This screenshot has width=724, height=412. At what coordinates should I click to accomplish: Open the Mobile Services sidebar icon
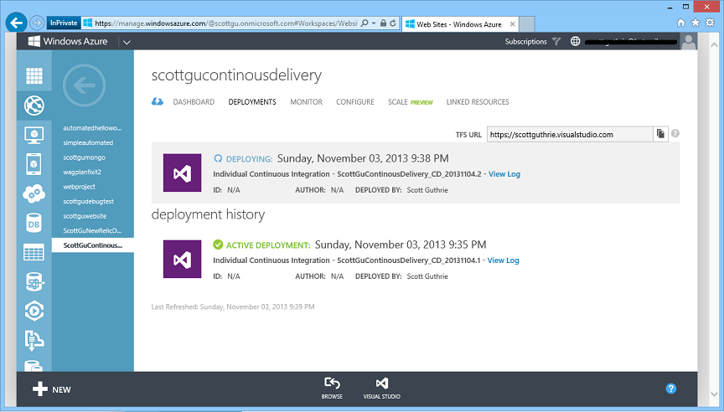[34, 164]
